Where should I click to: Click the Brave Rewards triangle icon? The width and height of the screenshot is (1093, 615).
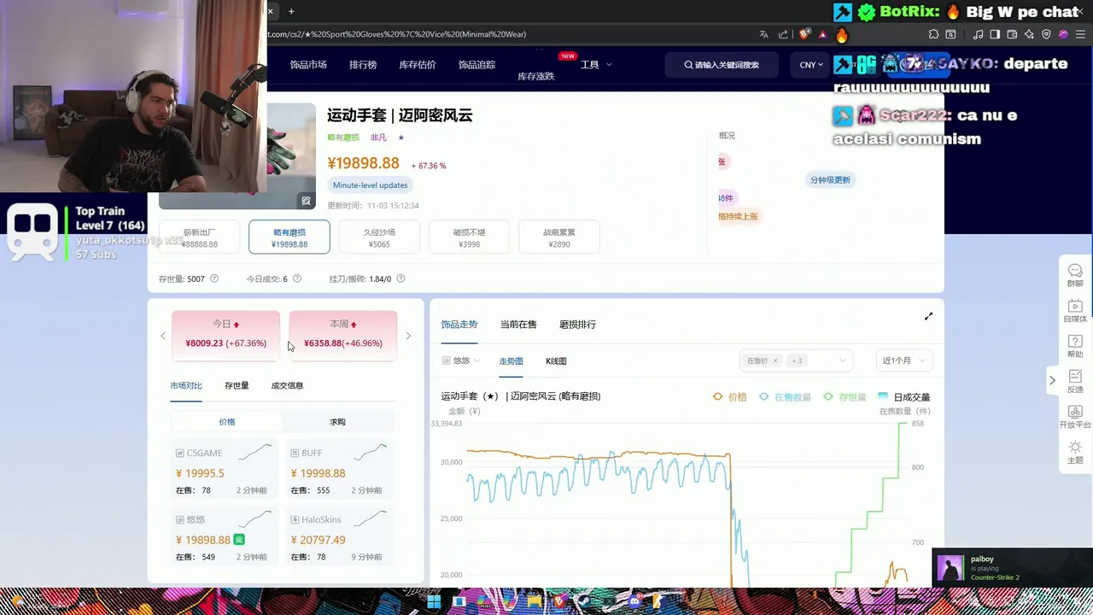tap(822, 34)
